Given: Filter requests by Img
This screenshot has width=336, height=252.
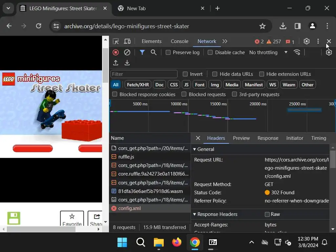Looking at the screenshot, I should pos(215,85).
